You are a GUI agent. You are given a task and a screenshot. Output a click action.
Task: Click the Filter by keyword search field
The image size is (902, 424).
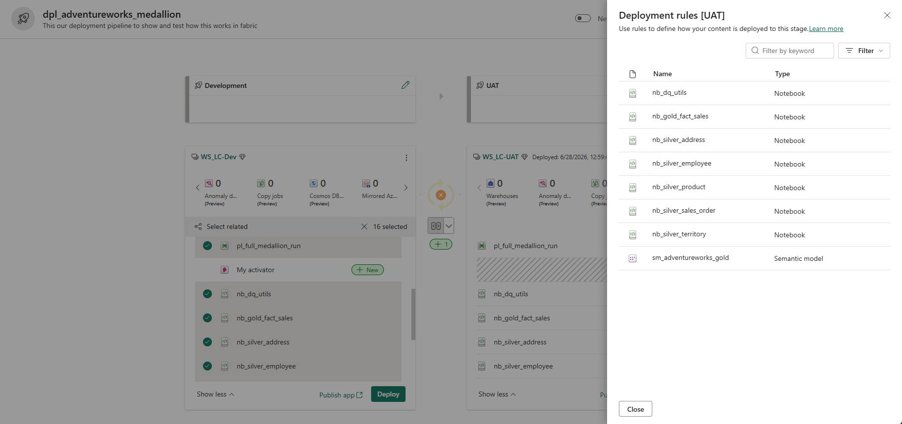pos(790,51)
